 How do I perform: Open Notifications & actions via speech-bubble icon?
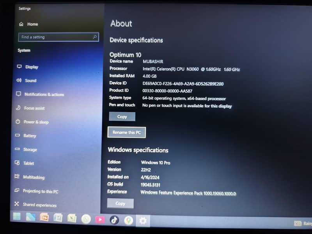click(x=18, y=94)
